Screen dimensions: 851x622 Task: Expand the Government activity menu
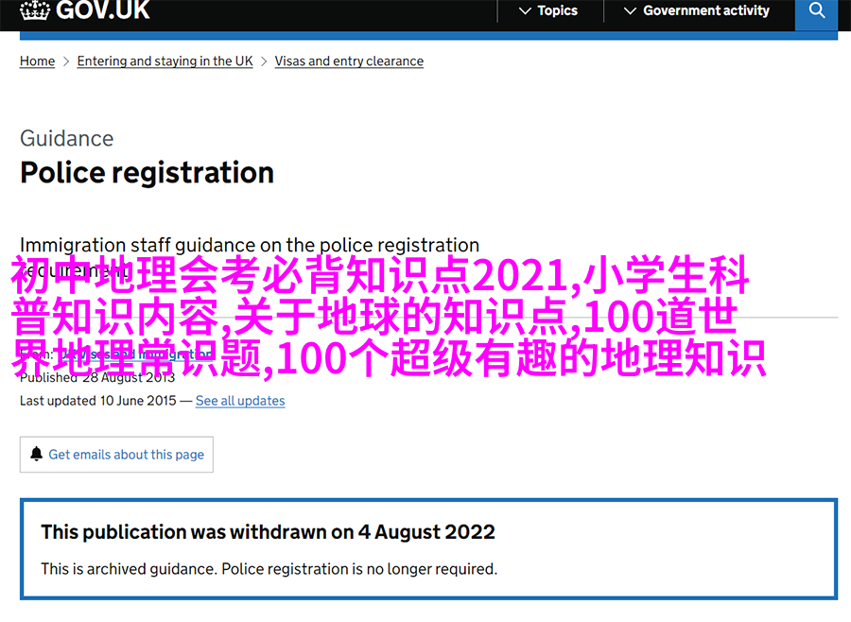pos(697,10)
